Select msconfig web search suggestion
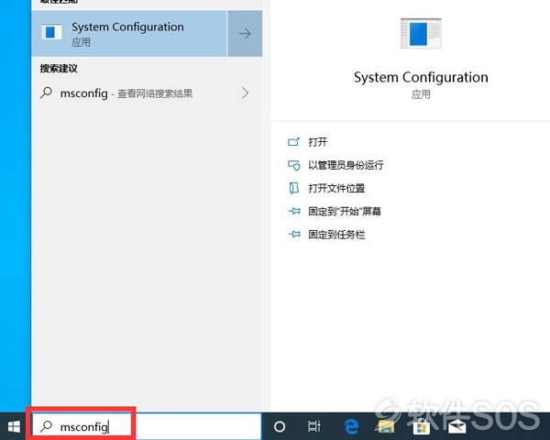This screenshot has height=440, width=550. tap(147, 93)
